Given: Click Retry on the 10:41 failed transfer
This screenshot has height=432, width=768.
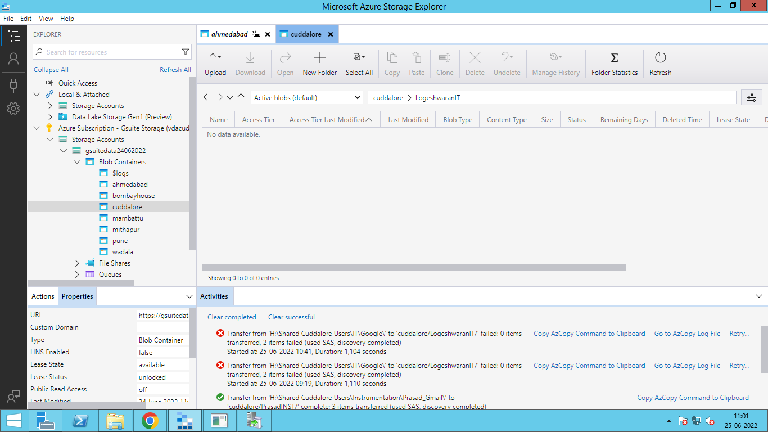Looking at the screenshot, I should 739,334.
